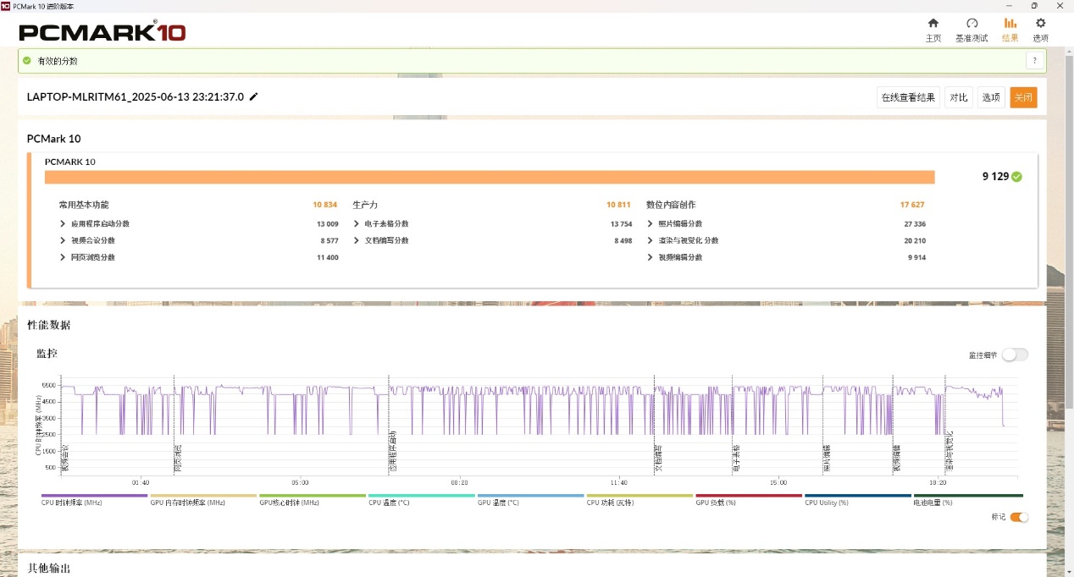The height and width of the screenshot is (577, 1074).
Task: Click the 常用基本功能 heading
Action: point(84,205)
